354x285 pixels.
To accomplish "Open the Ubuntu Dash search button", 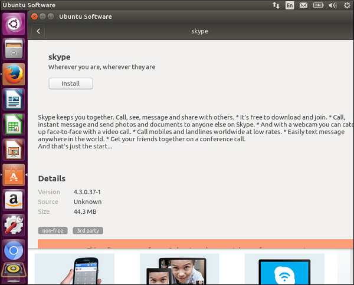I will click(x=14, y=25).
